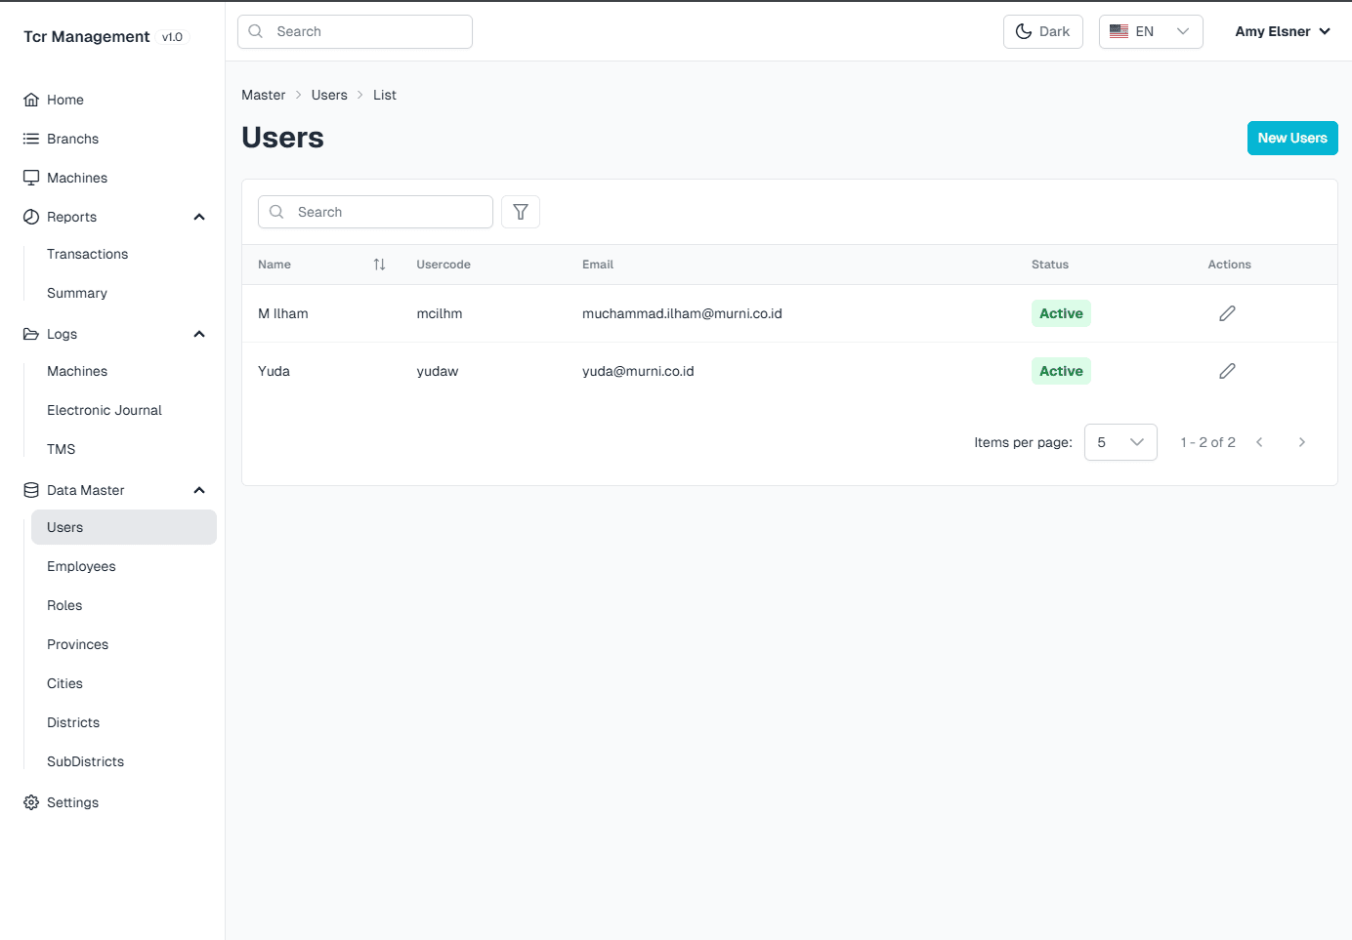Click Branchs label in sidebar
The width and height of the screenshot is (1352, 940).
[x=73, y=139]
